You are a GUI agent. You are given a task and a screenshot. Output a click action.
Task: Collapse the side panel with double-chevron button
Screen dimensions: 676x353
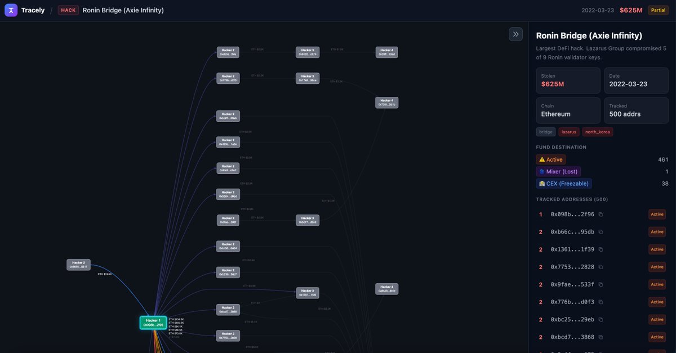click(515, 34)
